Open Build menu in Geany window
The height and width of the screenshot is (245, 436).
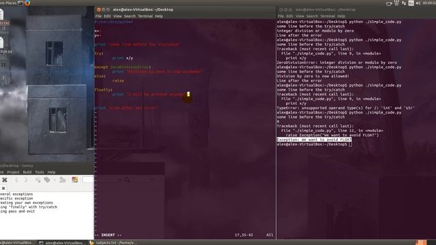click(27, 172)
